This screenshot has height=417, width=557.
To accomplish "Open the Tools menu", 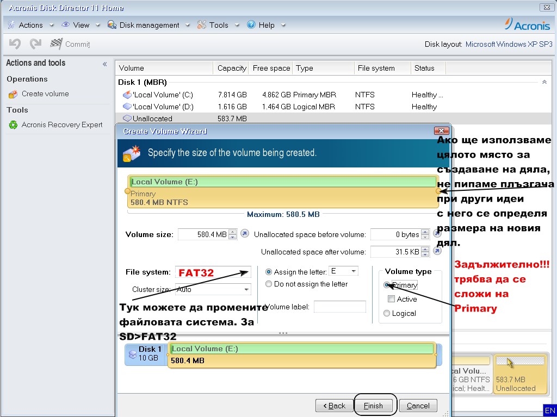I will click(x=218, y=25).
